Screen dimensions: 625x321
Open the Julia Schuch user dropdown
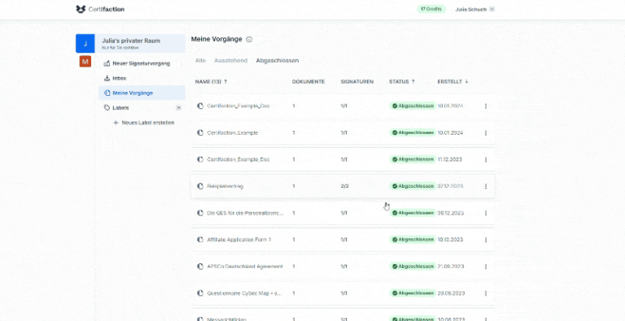[x=474, y=9]
